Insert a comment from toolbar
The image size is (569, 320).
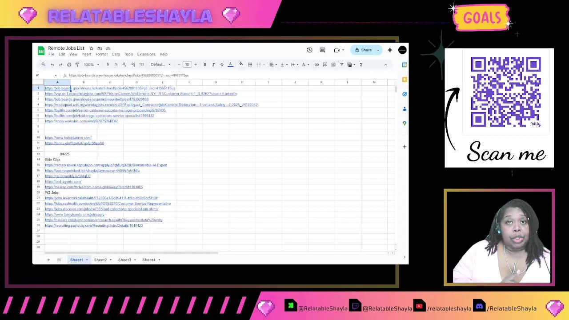[325, 64]
